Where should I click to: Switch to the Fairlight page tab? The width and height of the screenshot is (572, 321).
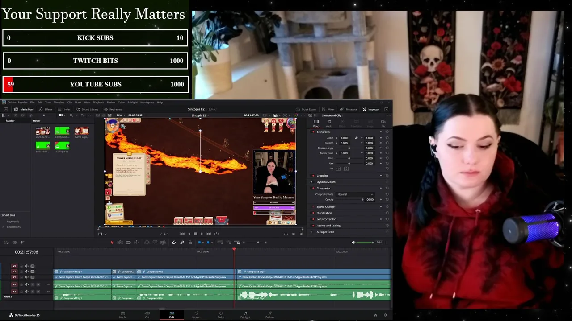pyautogui.click(x=245, y=315)
